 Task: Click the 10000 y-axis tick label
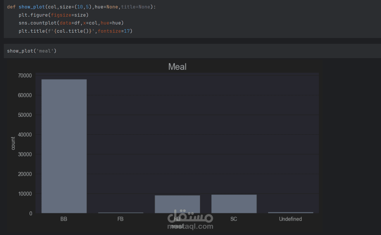(x=25, y=194)
